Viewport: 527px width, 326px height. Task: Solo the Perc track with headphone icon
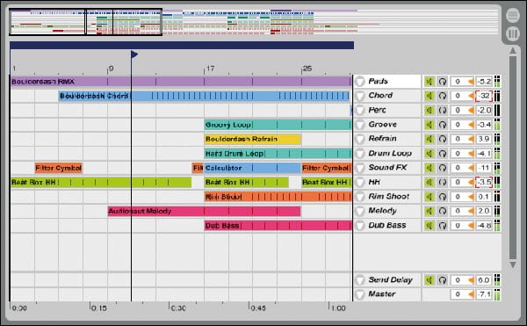coord(443,110)
